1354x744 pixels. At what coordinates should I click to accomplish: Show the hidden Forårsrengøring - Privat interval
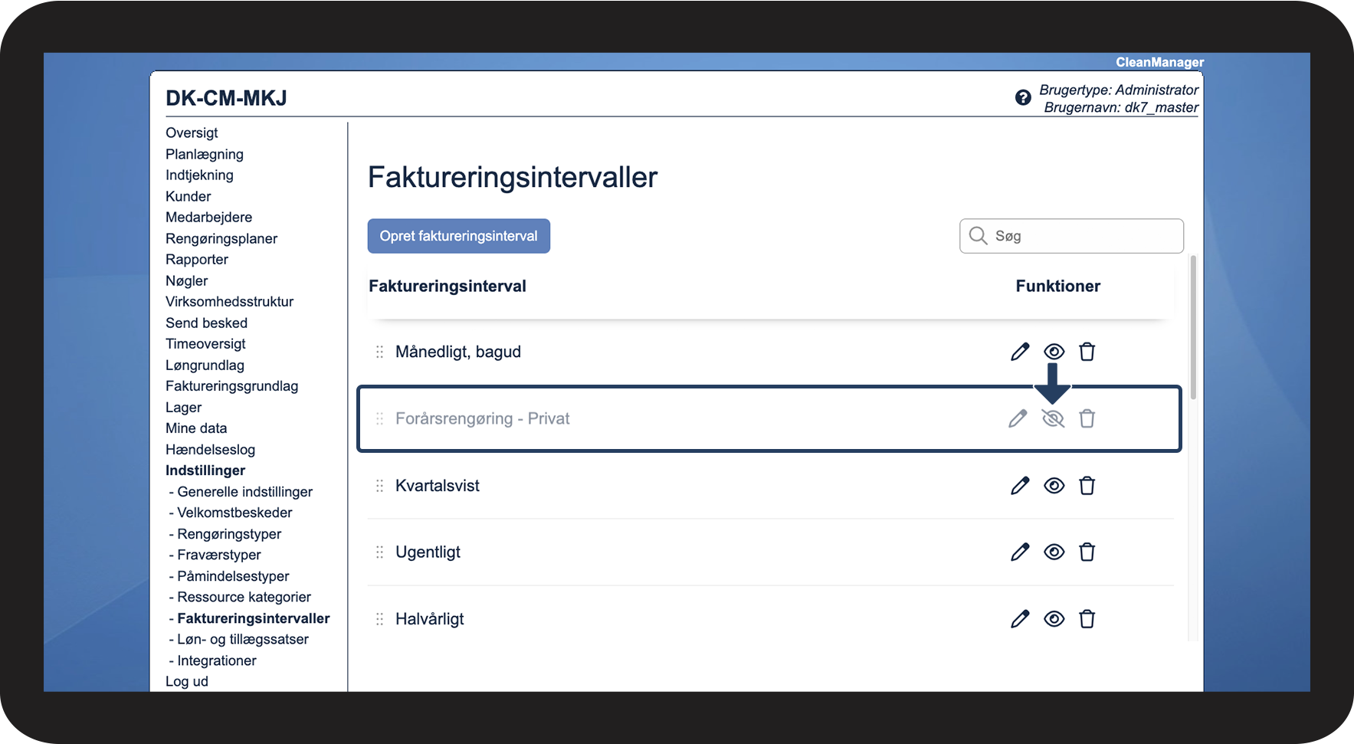click(x=1054, y=418)
